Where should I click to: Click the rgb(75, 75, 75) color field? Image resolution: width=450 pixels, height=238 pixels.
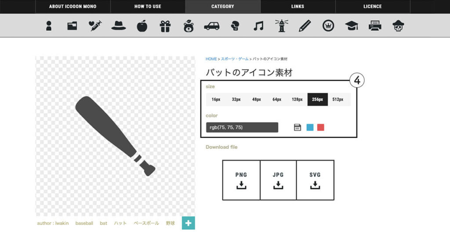coord(242,127)
